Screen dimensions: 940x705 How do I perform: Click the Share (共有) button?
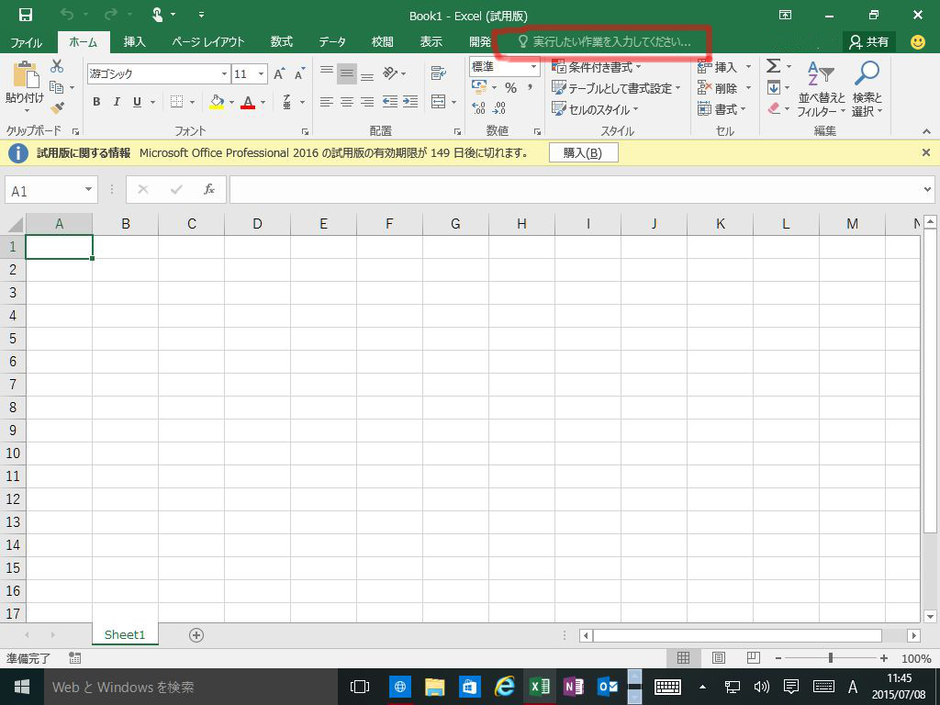pyautogui.click(x=868, y=41)
